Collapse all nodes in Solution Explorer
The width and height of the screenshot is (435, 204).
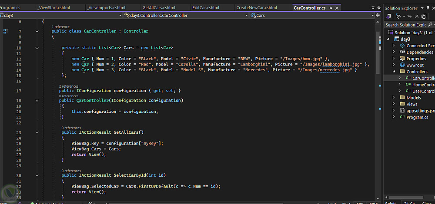click(417, 16)
